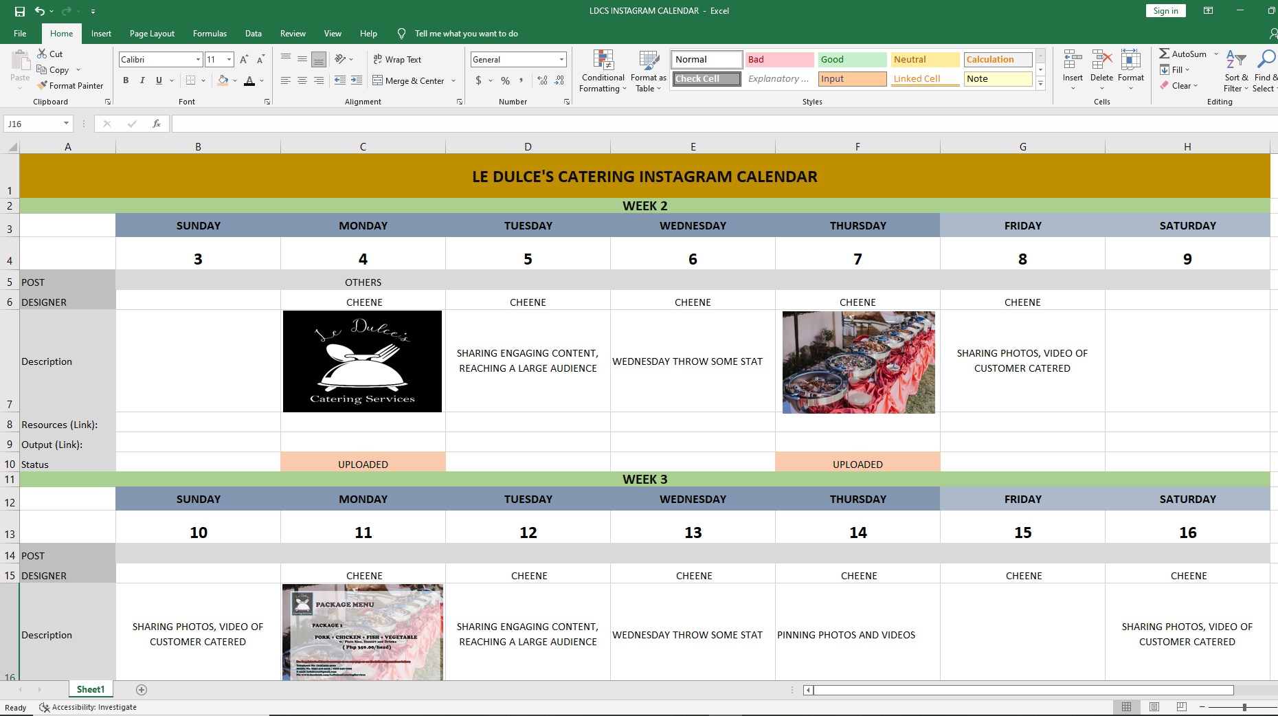Toggle Middle Align vertical alignment

pos(302,59)
